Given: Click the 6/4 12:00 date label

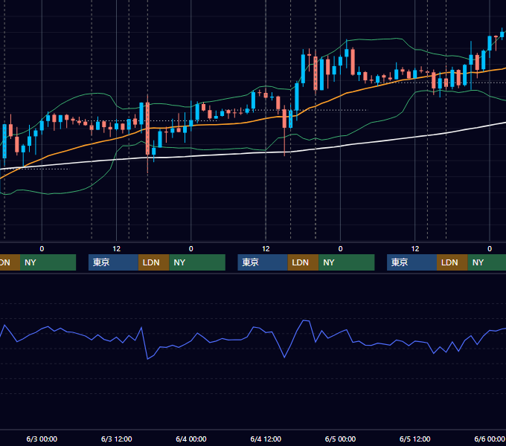Looking at the screenshot, I should pyautogui.click(x=266, y=439).
